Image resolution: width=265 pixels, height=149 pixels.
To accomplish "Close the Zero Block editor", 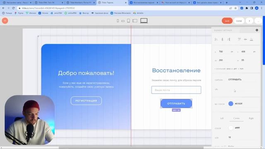I will tap(239, 21).
